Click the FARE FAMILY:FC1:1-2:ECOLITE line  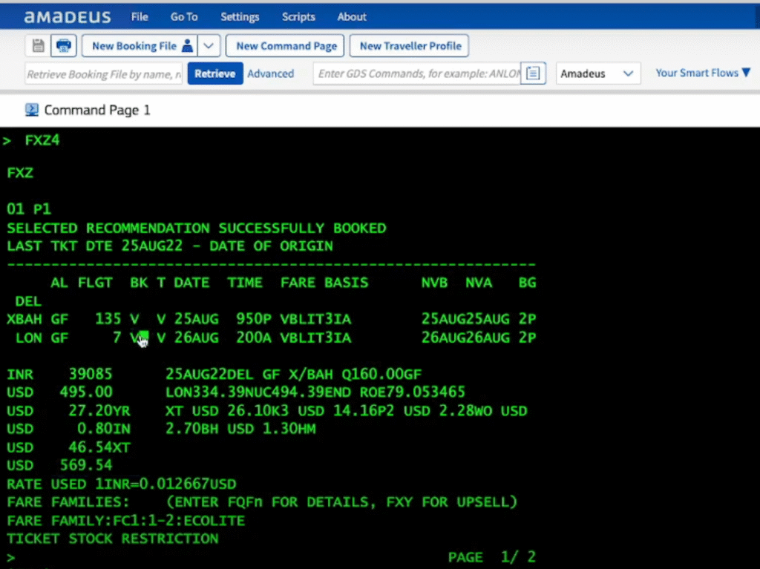pos(126,521)
